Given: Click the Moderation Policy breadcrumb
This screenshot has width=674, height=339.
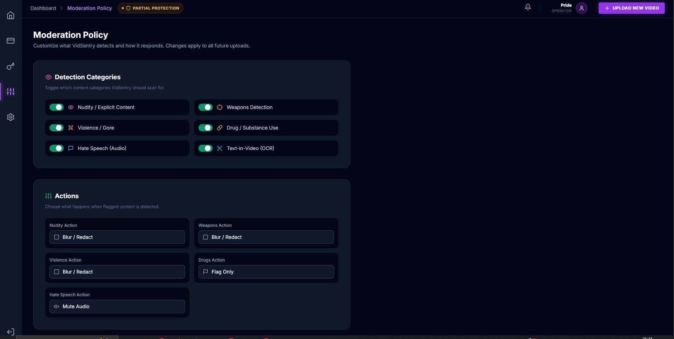Looking at the screenshot, I should coord(90,8).
